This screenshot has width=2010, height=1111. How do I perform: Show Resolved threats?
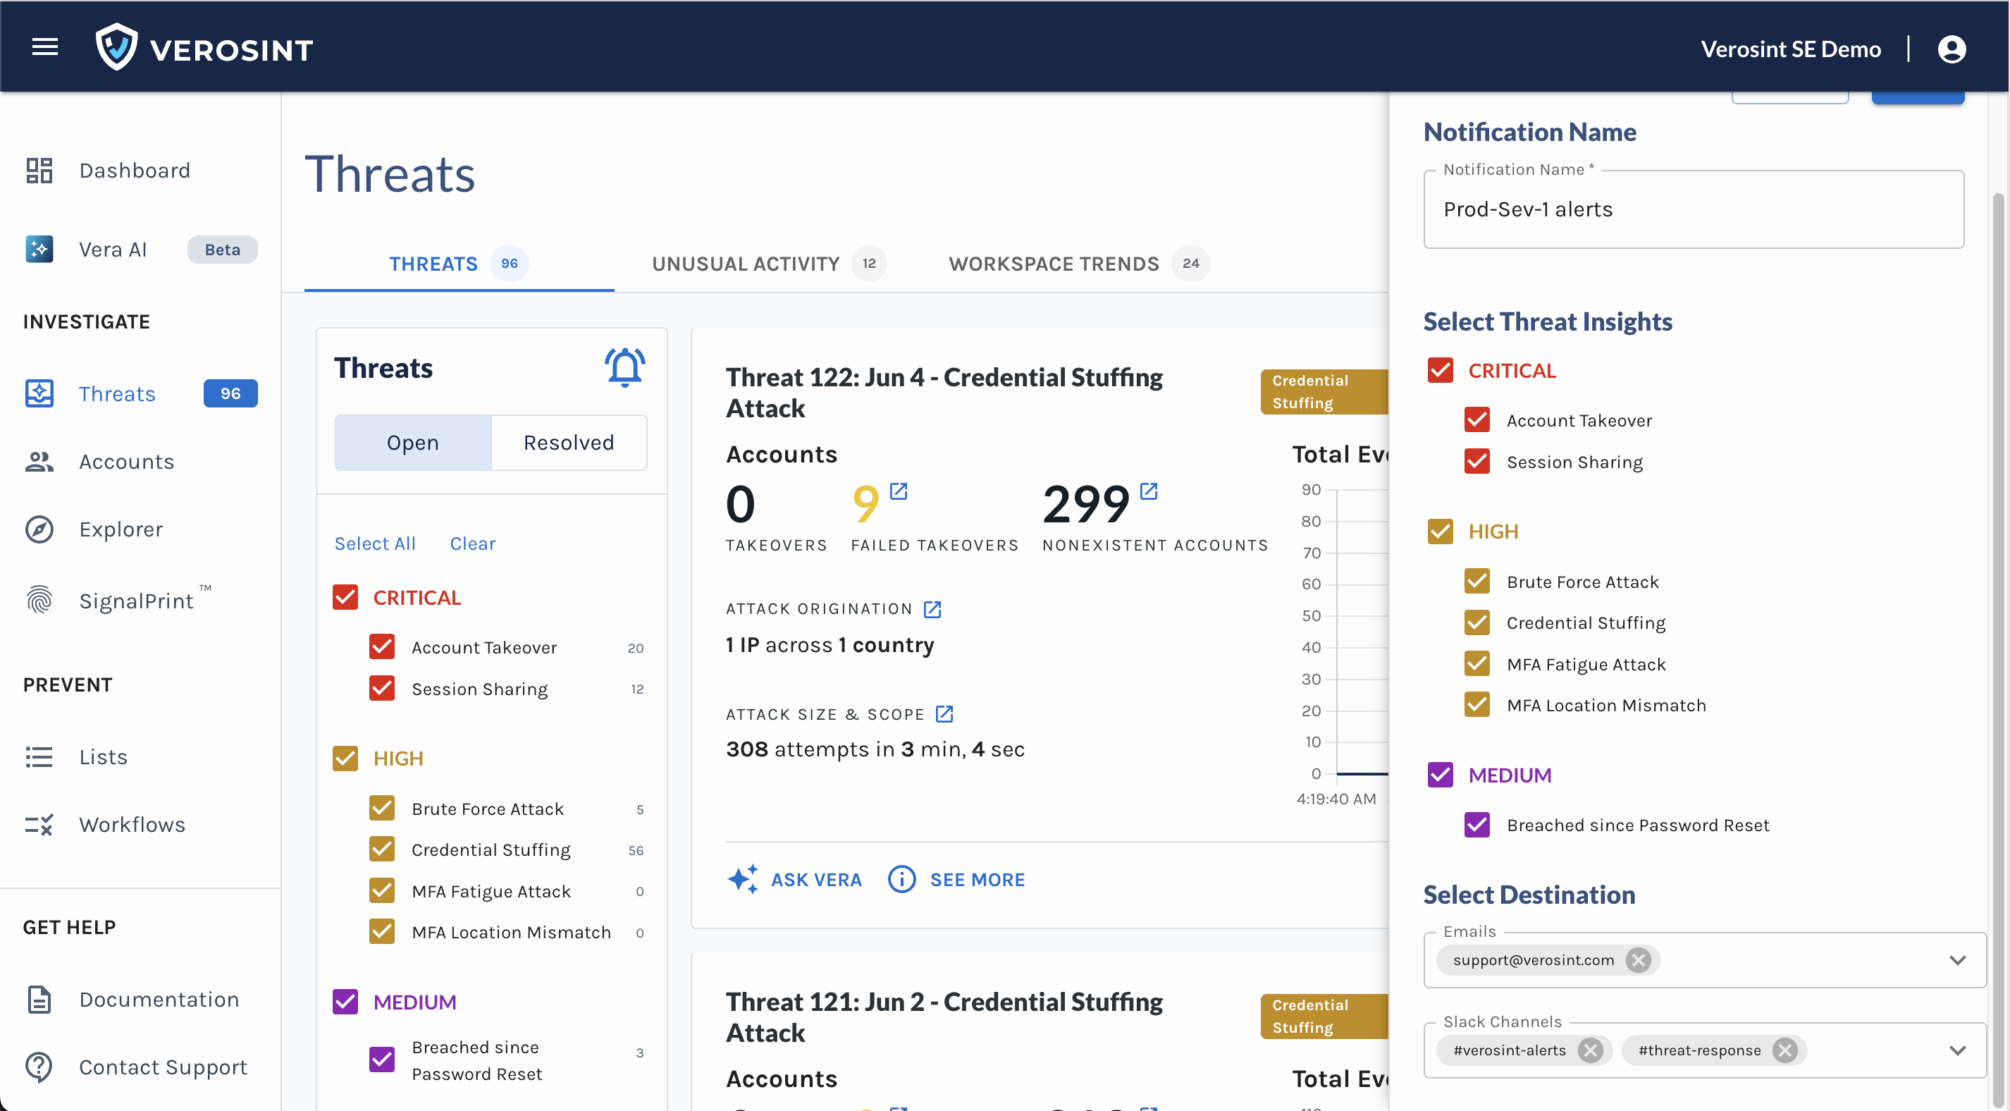568,443
